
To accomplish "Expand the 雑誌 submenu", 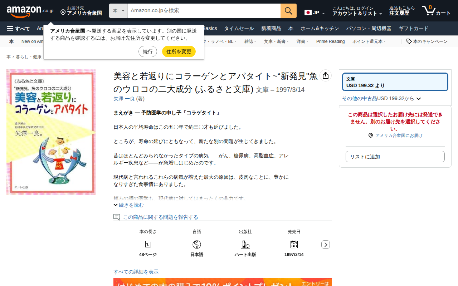I will [x=250, y=41].
